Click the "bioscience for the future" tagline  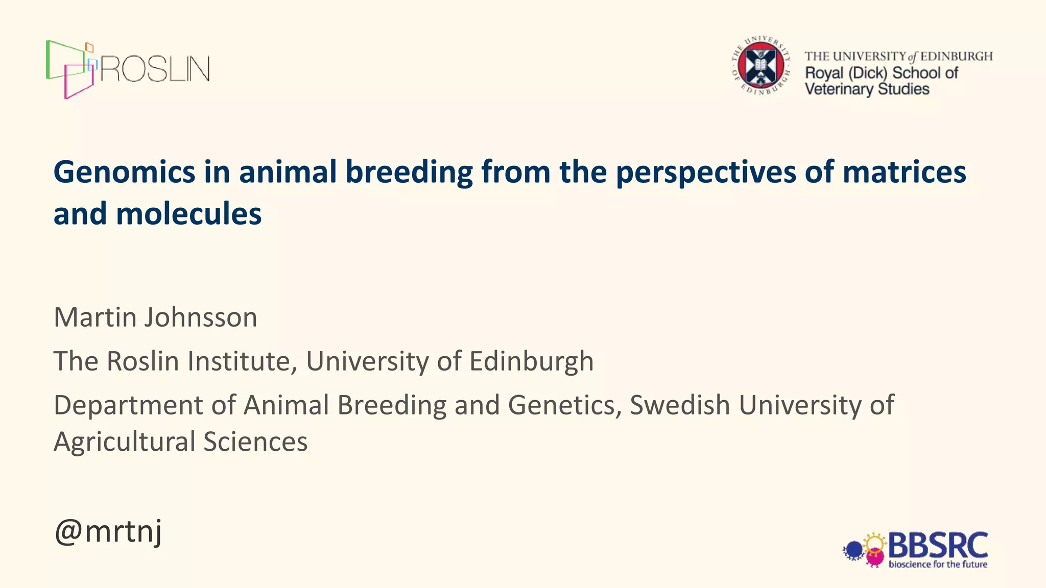tap(938, 564)
